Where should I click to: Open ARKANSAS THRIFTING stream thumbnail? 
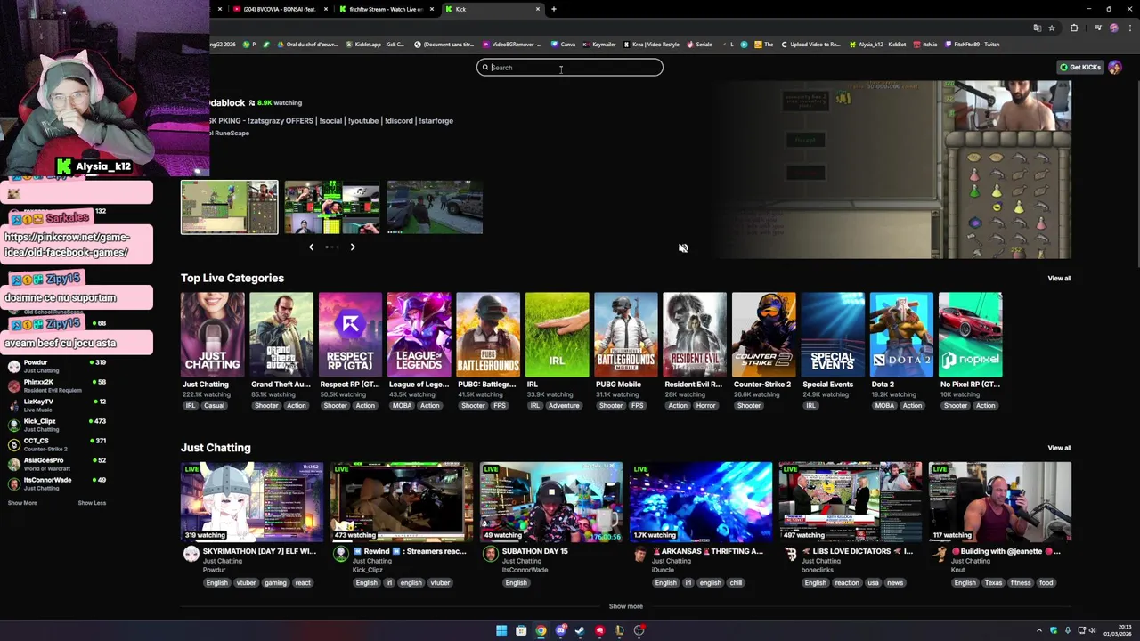[x=701, y=502]
